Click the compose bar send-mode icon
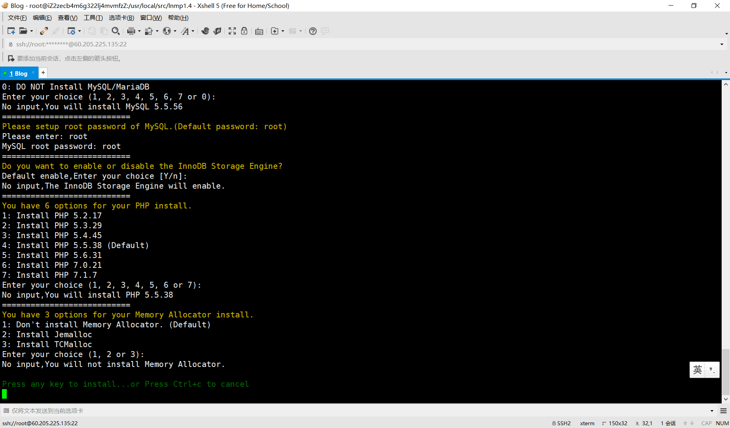 (6, 411)
